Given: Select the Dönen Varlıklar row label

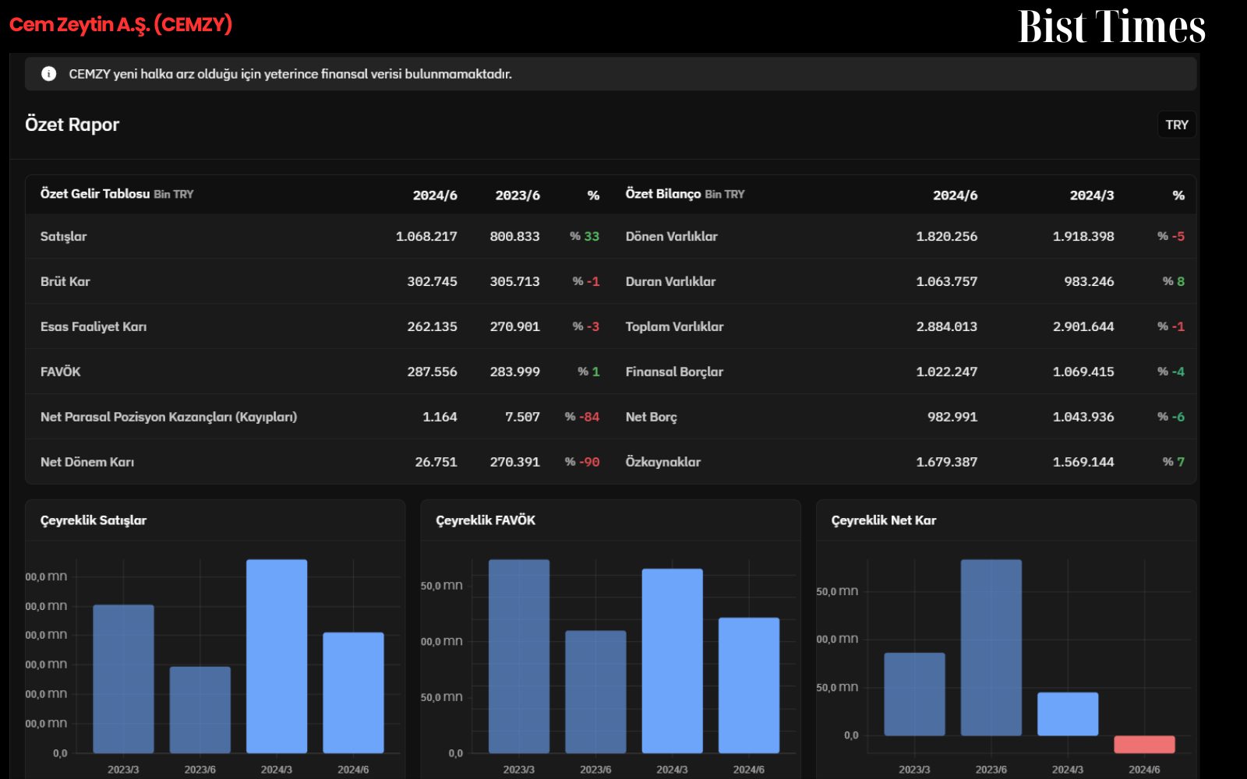Looking at the screenshot, I should click(x=671, y=237).
